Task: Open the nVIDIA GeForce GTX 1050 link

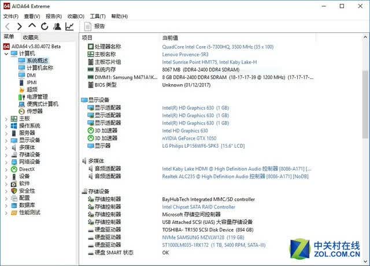Action: coord(189,138)
